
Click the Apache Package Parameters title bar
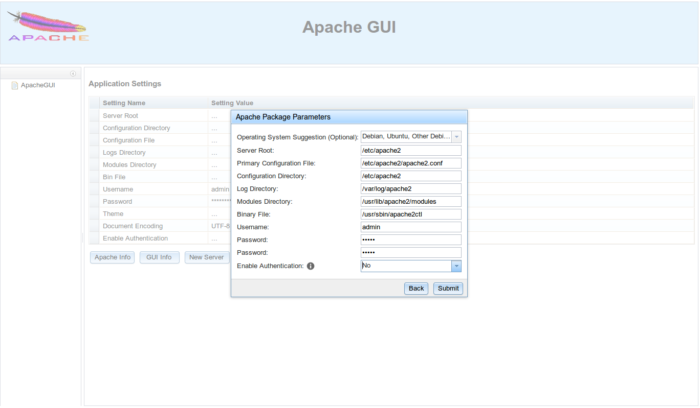click(x=349, y=117)
